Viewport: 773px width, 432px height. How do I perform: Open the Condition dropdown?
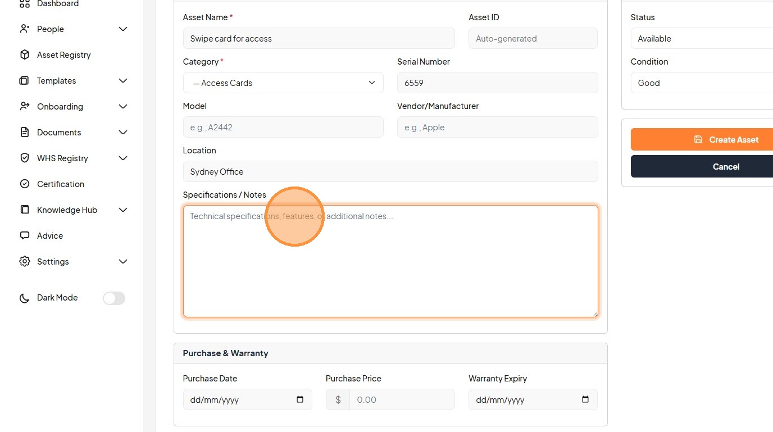pyautogui.click(x=702, y=83)
